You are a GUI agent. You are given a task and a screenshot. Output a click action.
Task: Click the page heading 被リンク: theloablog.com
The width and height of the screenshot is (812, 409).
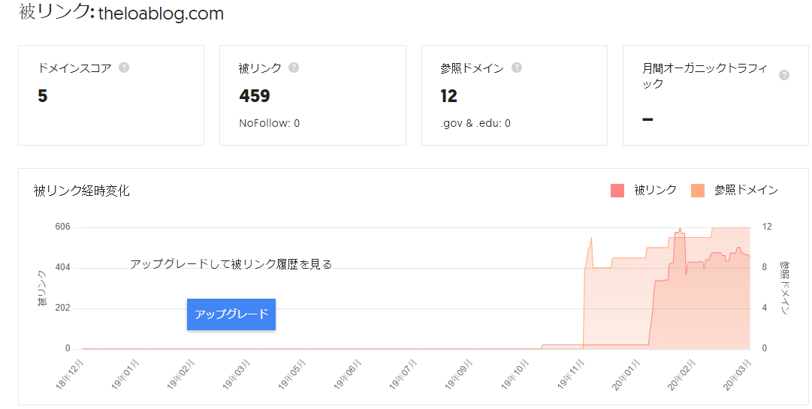click(121, 13)
